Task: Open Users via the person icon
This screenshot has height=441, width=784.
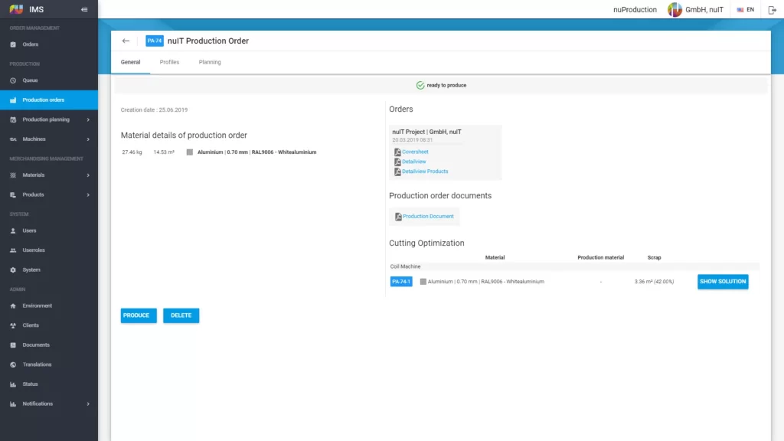Action: coord(13,230)
